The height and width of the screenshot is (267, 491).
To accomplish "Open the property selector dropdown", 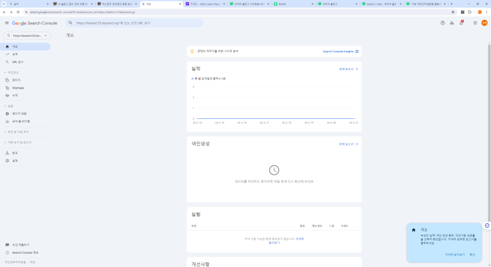I will click(x=27, y=36).
